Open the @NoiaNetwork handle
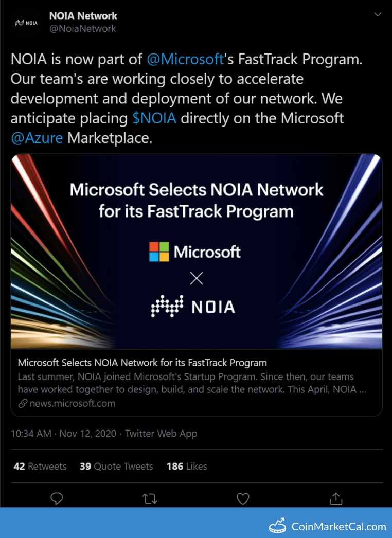The width and height of the screenshot is (392, 538). (82, 28)
